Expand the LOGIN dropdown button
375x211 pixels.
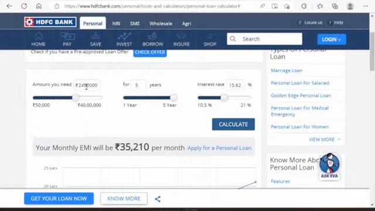(x=332, y=39)
